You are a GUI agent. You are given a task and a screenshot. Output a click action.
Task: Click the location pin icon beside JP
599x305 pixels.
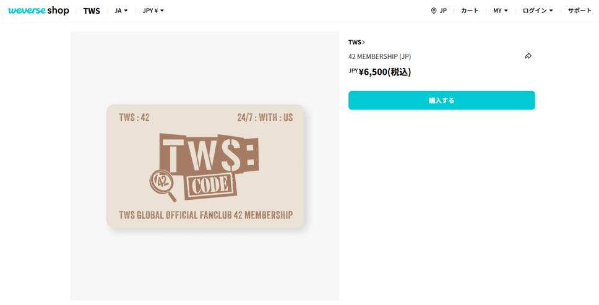click(x=434, y=11)
